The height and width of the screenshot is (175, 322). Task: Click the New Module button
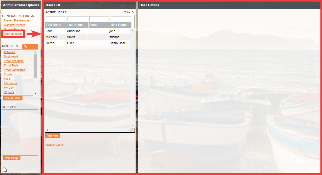point(13,98)
